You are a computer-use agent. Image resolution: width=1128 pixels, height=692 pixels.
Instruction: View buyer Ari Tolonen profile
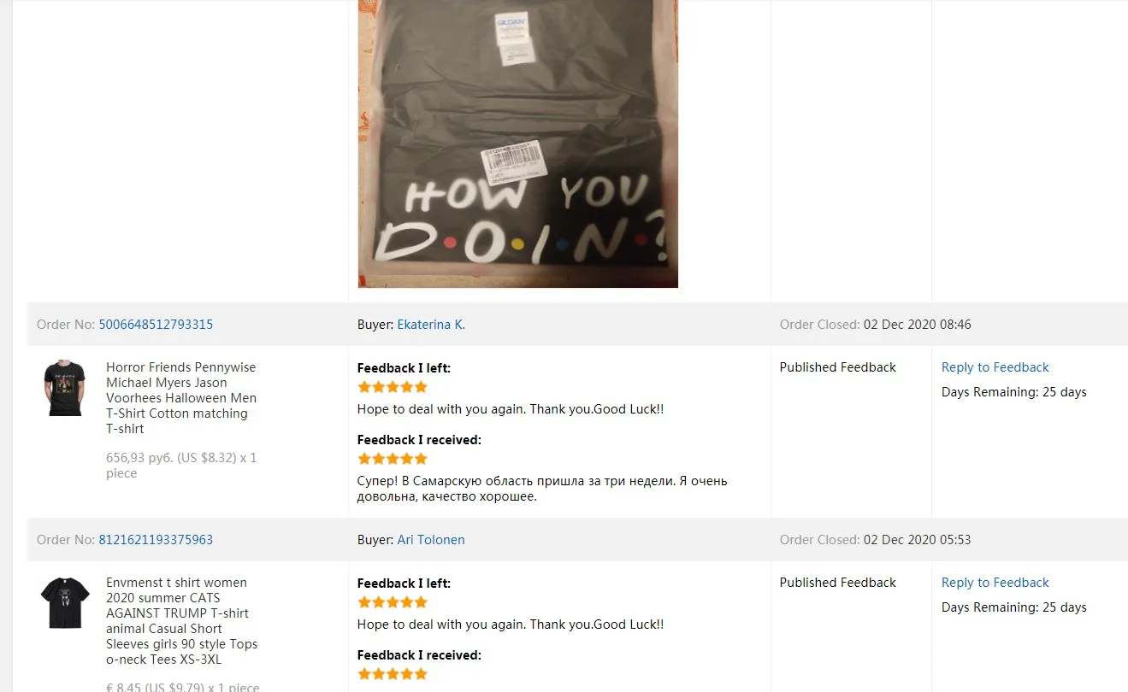[x=431, y=540]
